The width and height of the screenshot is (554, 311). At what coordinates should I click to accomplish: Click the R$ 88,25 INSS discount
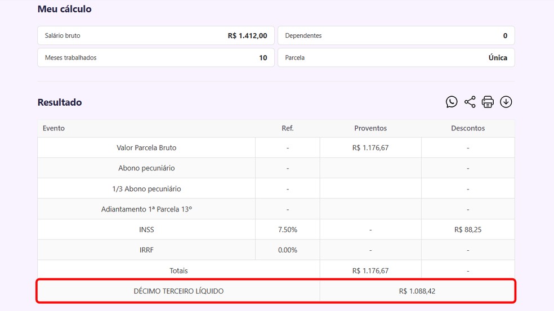tap(468, 230)
